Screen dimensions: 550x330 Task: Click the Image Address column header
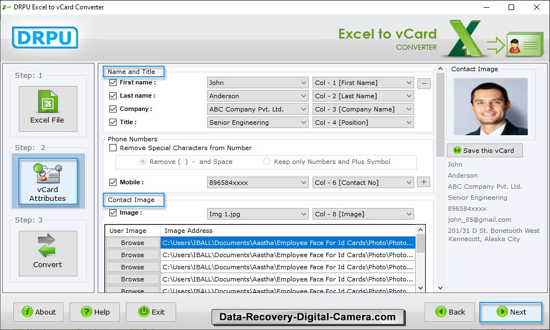pyautogui.click(x=288, y=231)
